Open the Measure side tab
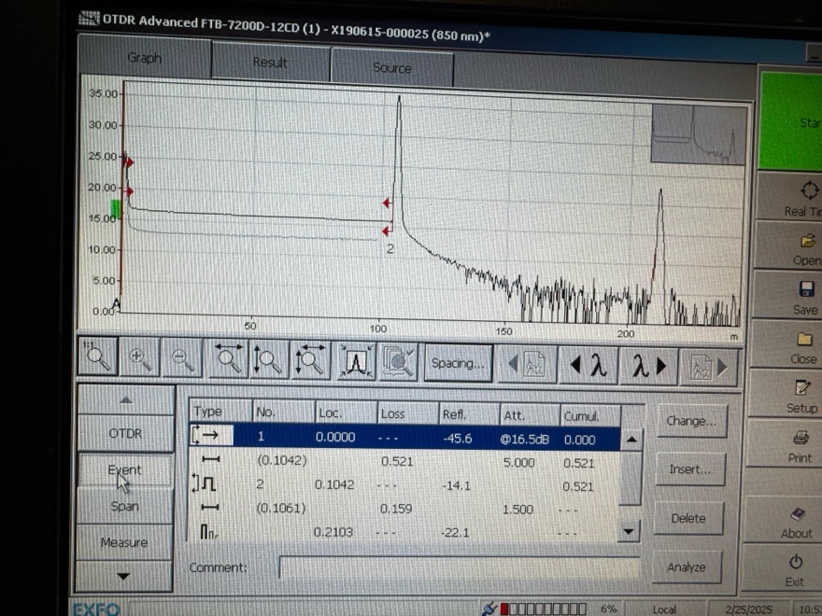The image size is (822, 616). point(124,542)
